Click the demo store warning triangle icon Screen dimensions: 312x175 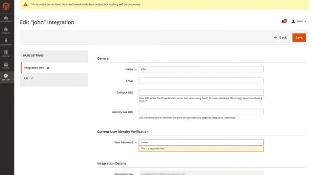pos(25,4)
